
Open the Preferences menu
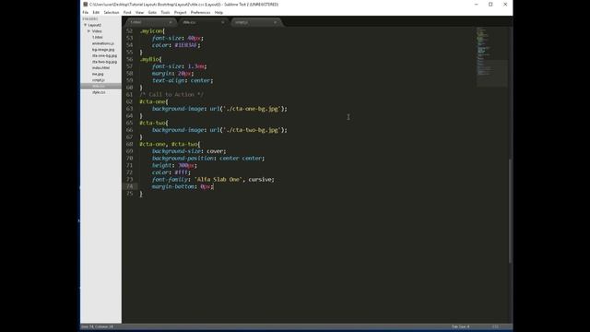click(201, 12)
